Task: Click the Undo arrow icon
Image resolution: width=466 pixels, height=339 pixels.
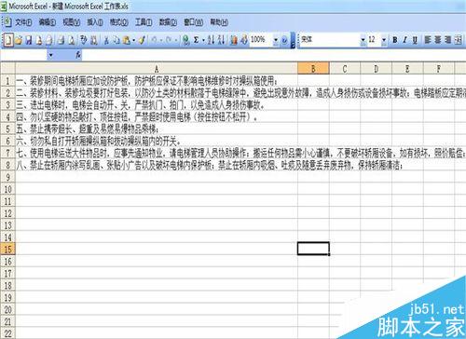Action: coord(154,40)
